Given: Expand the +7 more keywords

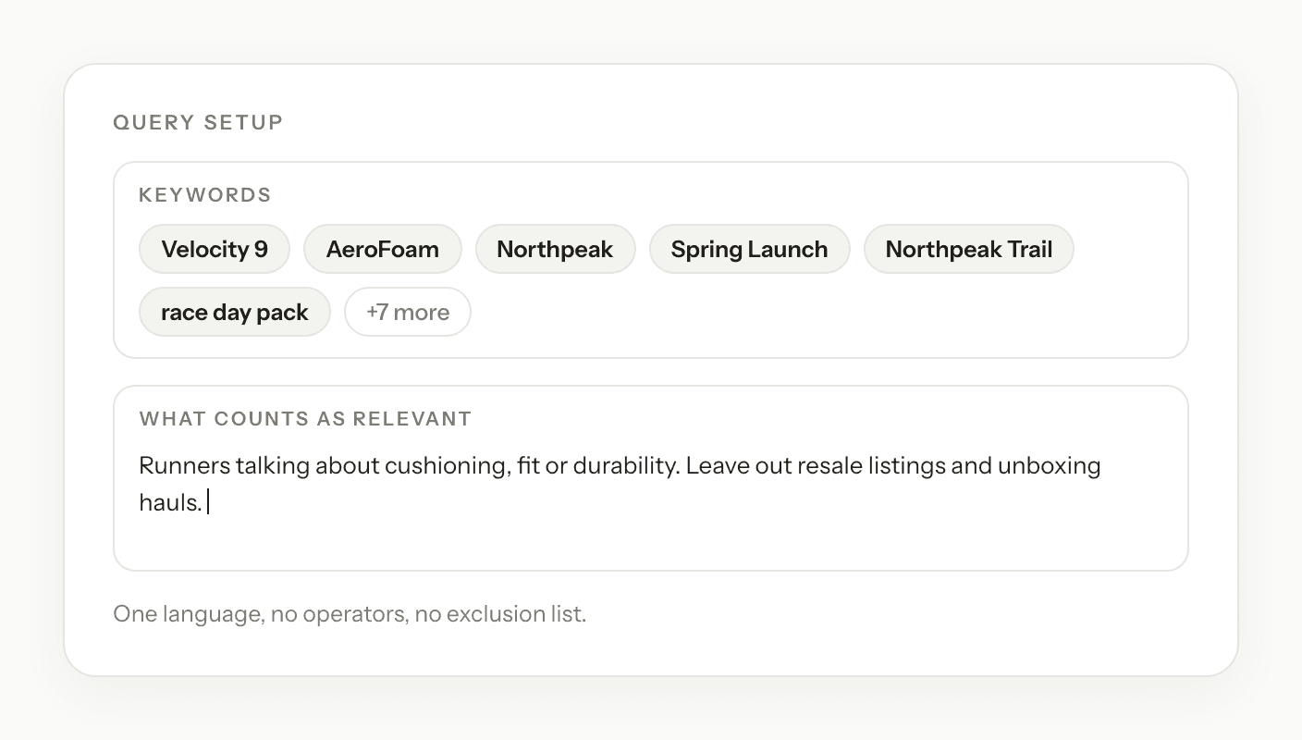Looking at the screenshot, I should [x=408, y=312].
